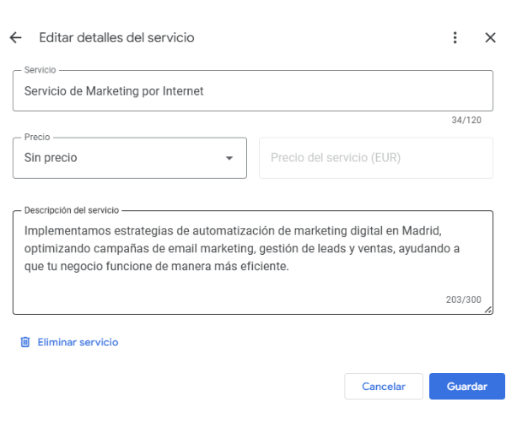The width and height of the screenshot is (506, 422).
Task: Click the 'Precio' field label
Action: point(37,138)
